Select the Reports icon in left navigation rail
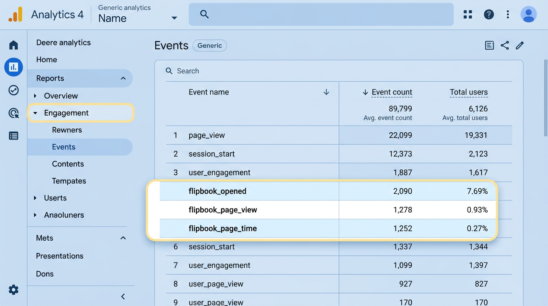This screenshot has height=306, width=548. pyautogui.click(x=13, y=67)
